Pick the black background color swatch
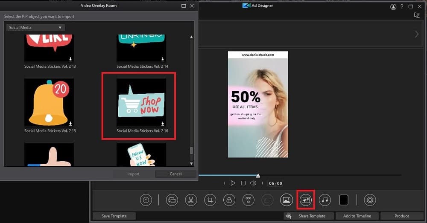 pyautogui.click(x=344, y=200)
